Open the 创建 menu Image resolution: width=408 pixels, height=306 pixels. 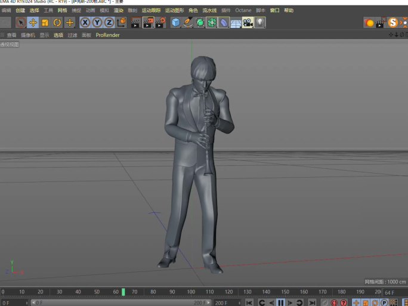(x=20, y=10)
